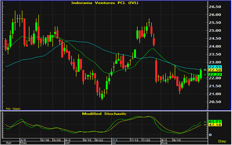Click the 5/18 date label
The height and width of the screenshot is (145, 232).
click(x=45, y=140)
